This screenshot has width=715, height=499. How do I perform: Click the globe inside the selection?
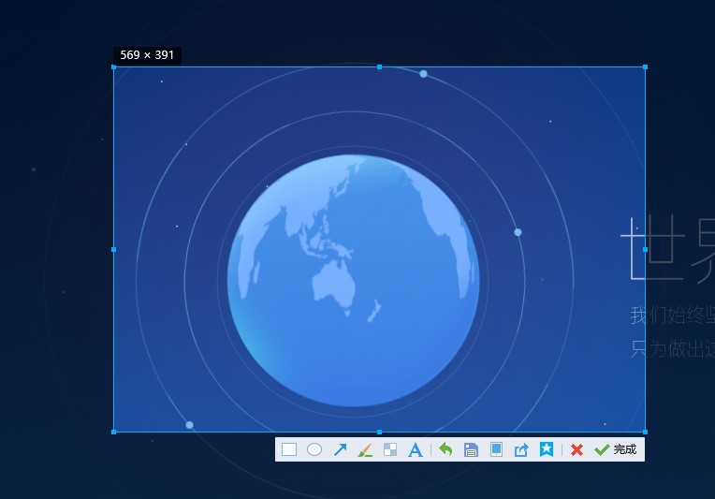pyautogui.click(x=353, y=281)
